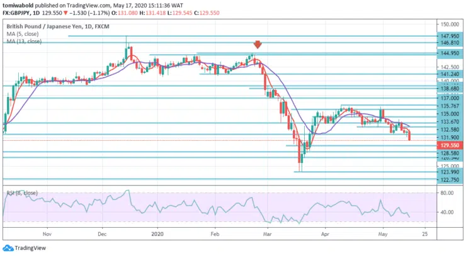Click the Nov label on time axis
The height and width of the screenshot is (256, 466).
(x=47, y=232)
